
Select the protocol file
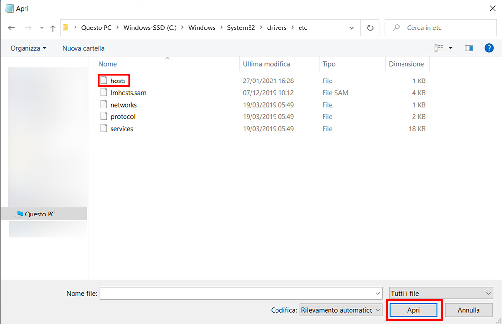(123, 117)
